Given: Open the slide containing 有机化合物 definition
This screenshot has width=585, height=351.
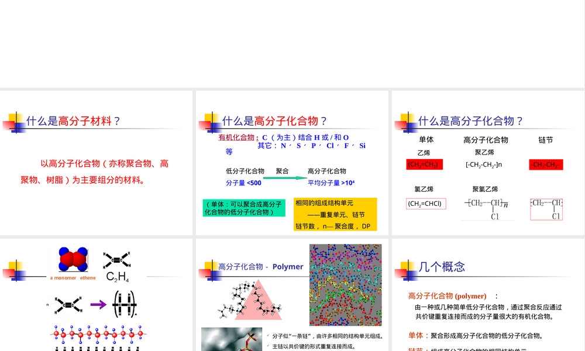Looking at the screenshot, I should point(292,163).
